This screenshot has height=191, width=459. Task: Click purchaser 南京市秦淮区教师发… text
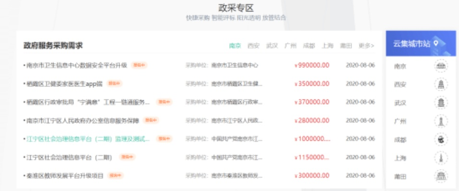pyautogui.click(x=237, y=176)
